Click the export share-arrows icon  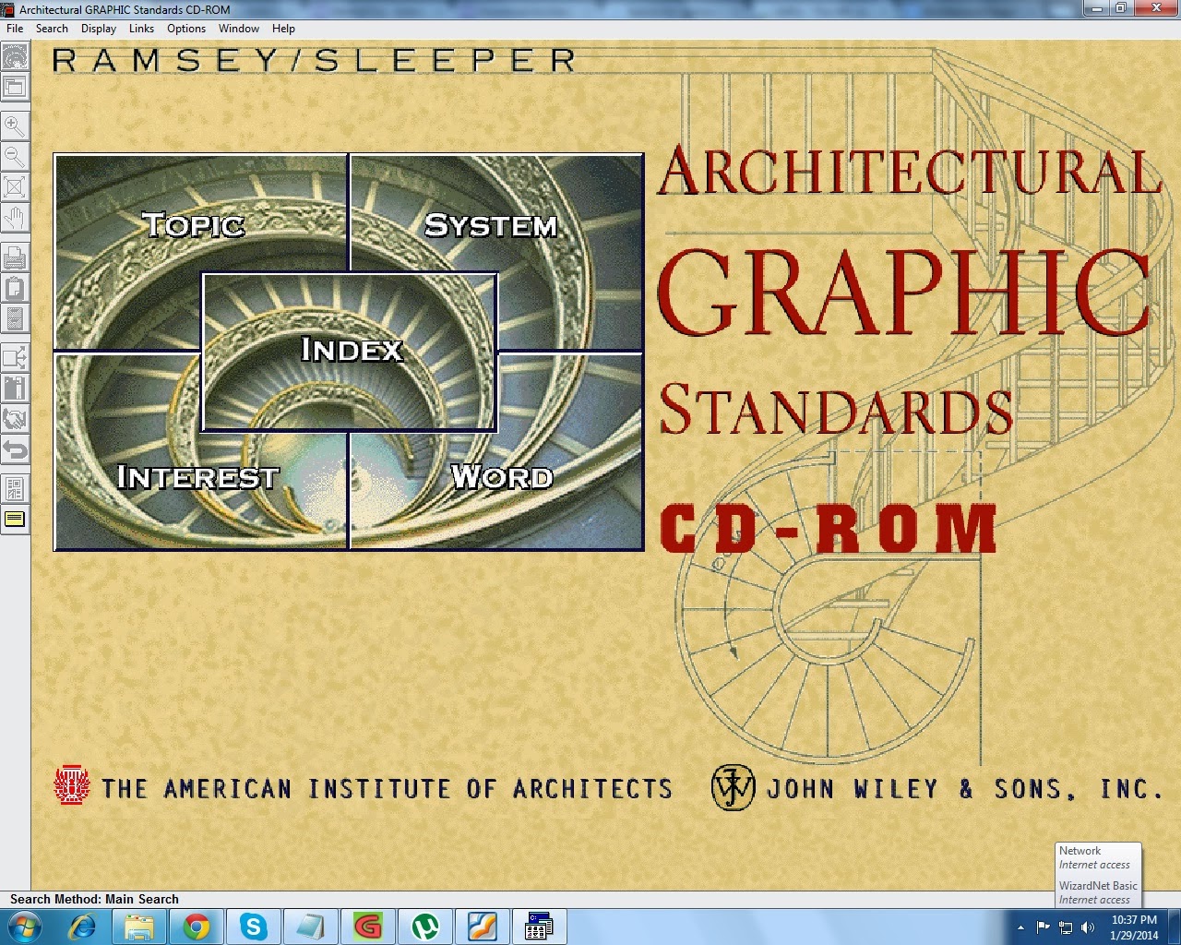coord(15,358)
